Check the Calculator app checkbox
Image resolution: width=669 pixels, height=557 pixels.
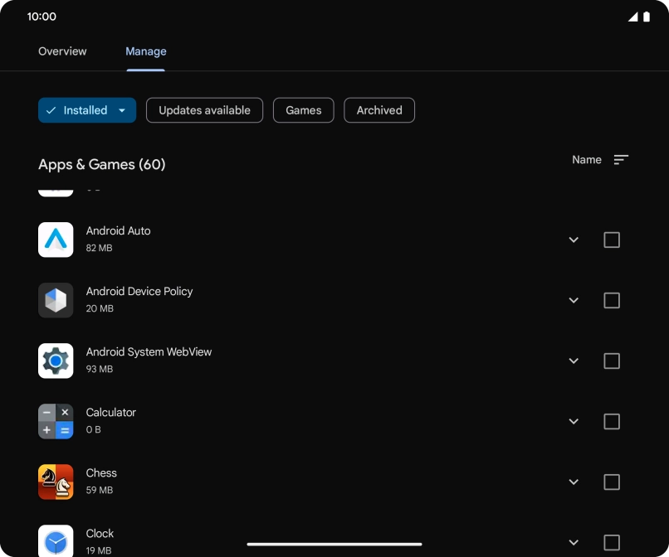pos(612,421)
